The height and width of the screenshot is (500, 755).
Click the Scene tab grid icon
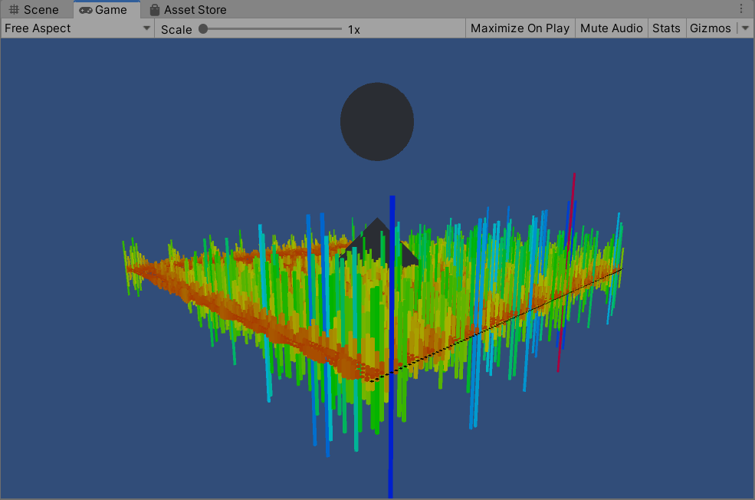pos(14,10)
